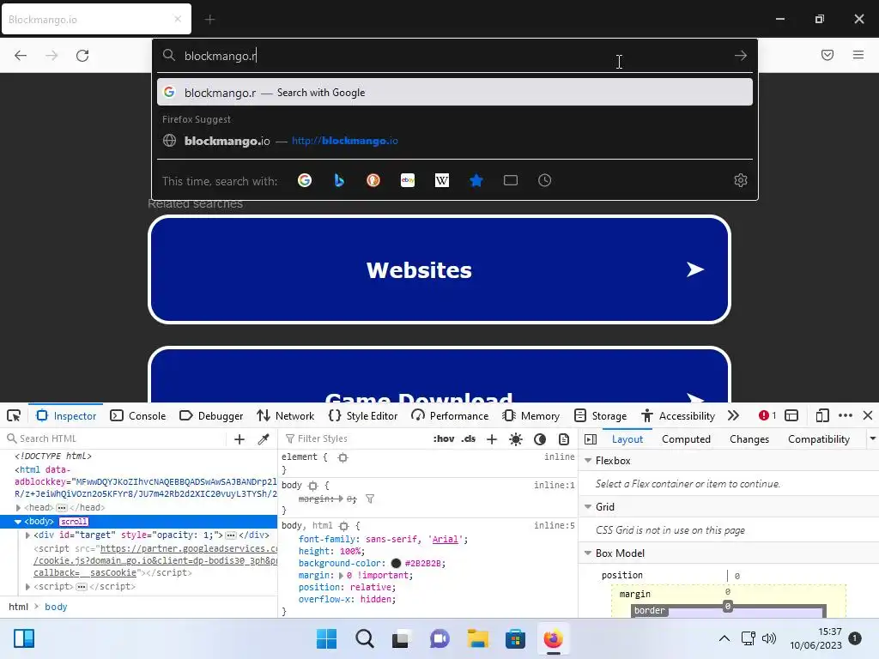Viewport: 879px width, 659px height.
Task: Toggle dark color scheme simulation
Action: tap(540, 439)
